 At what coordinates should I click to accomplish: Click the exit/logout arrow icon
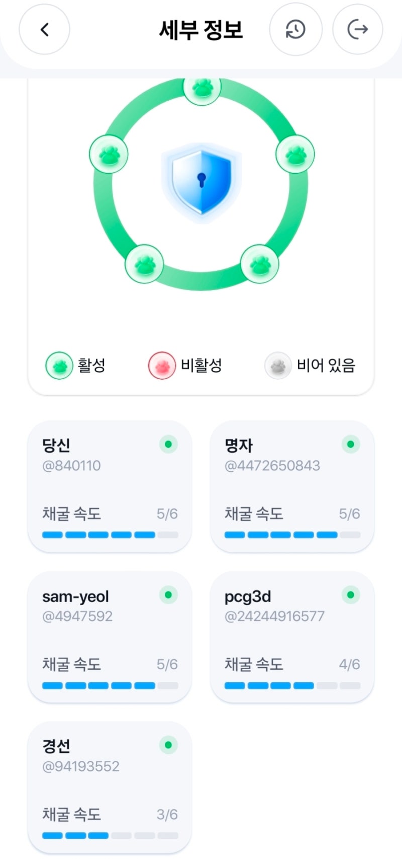tap(358, 30)
